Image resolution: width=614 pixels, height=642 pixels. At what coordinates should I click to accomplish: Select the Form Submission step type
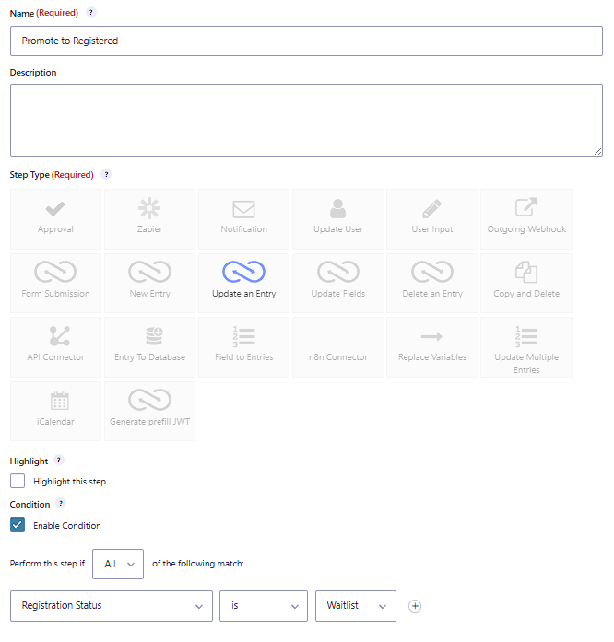[55, 284]
